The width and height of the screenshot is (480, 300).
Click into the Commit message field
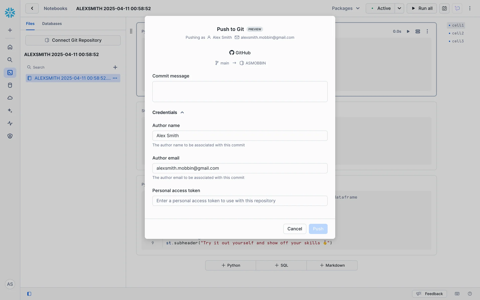(240, 91)
